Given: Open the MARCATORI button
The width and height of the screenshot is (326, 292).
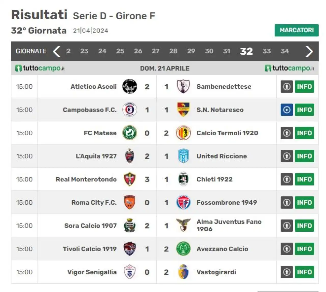Looking at the screenshot, I should pyautogui.click(x=296, y=30).
